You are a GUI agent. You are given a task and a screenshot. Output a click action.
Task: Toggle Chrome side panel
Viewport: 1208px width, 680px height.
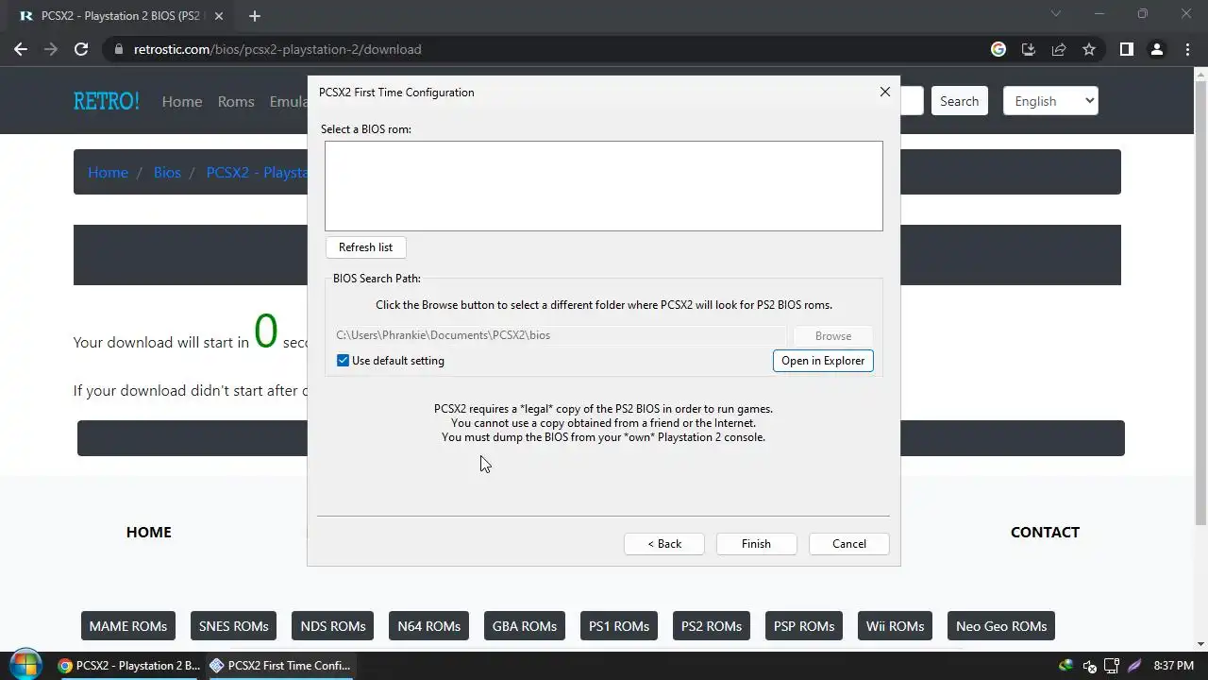[1126, 49]
